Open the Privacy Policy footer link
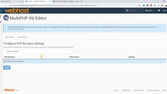This screenshot has width=167, height=94. (139, 90)
